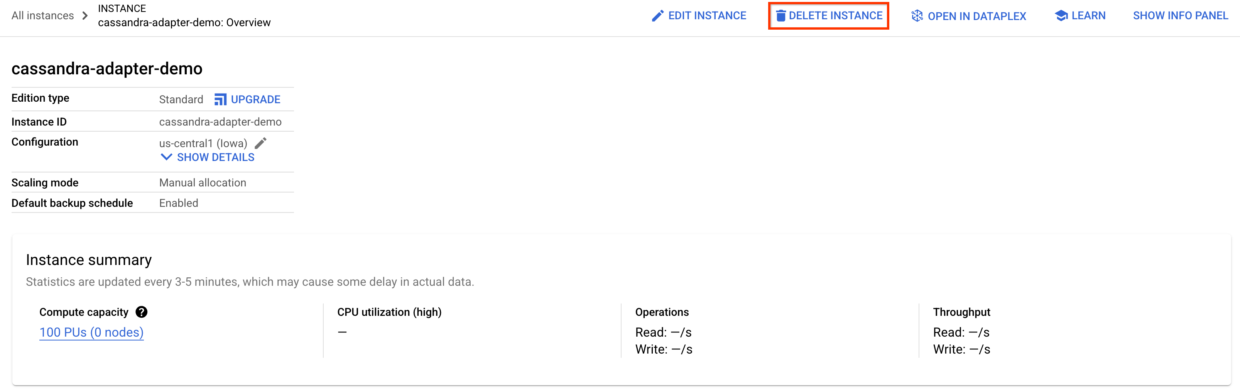1240x389 pixels.
Task: Click the Instance ID value cassandra-adapter-demo
Action: pyautogui.click(x=220, y=122)
